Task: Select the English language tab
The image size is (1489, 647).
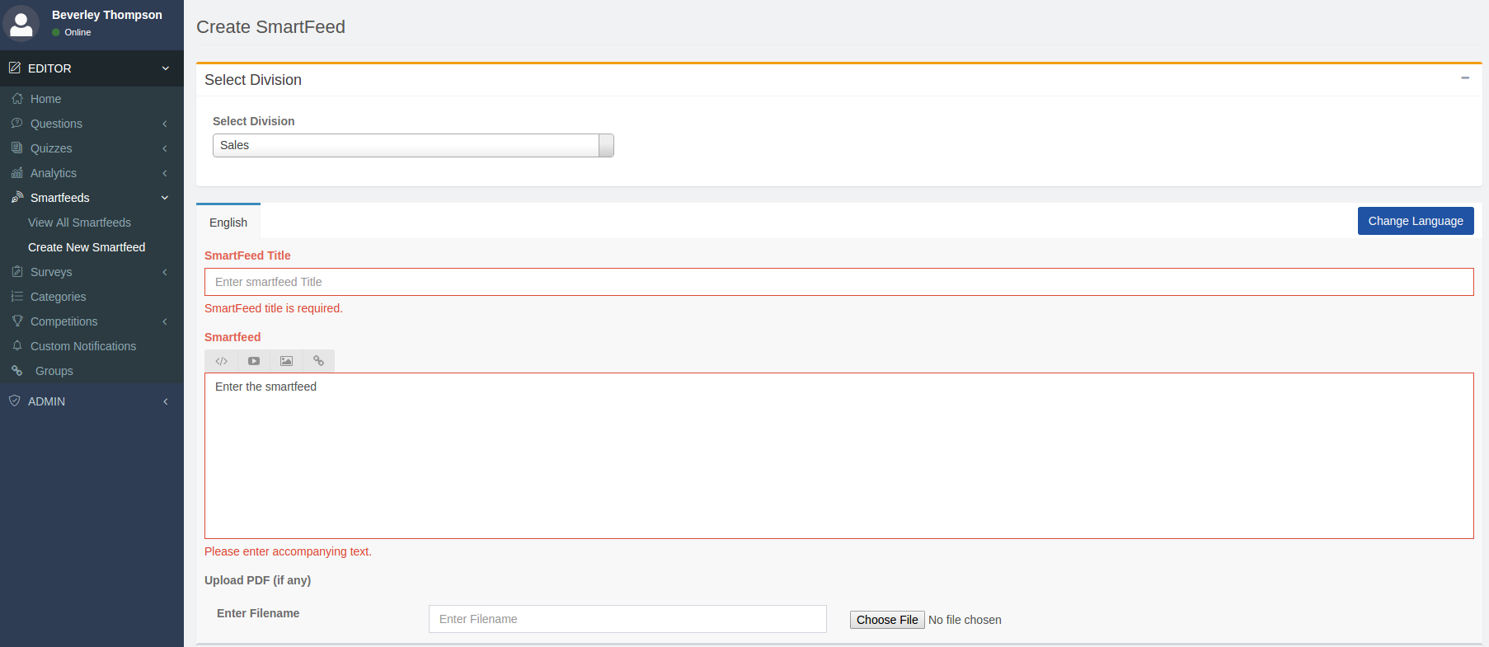Action: [228, 223]
